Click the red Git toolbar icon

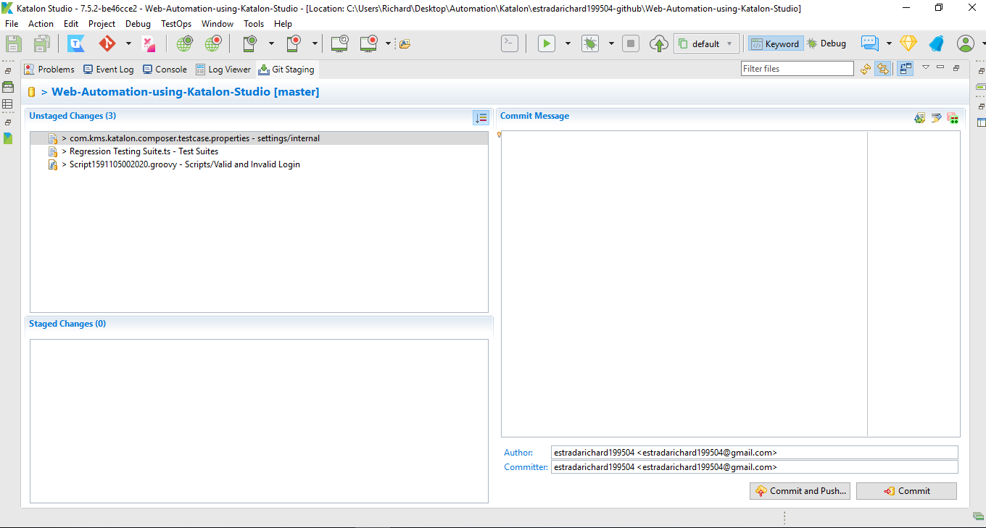pyautogui.click(x=107, y=43)
